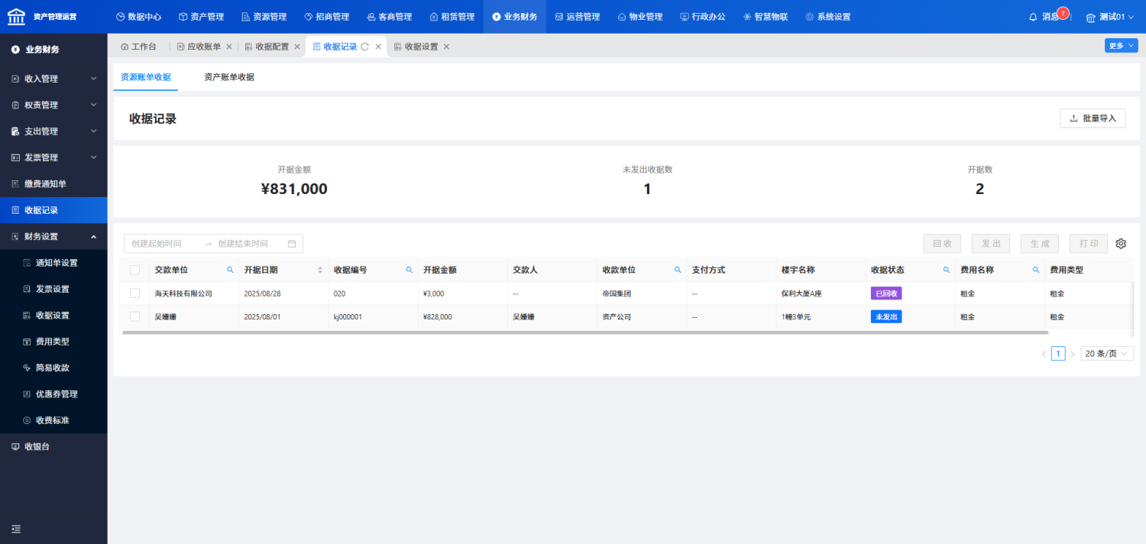1146x544 pixels.
Task: Select the 资产账单收据 sub-tab
Action: pyautogui.click(x=229, y=77)
